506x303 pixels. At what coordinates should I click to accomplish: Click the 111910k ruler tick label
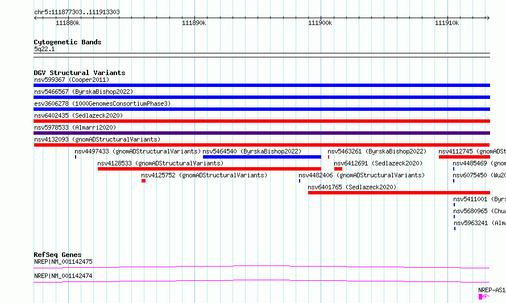(x=447, y=23)
